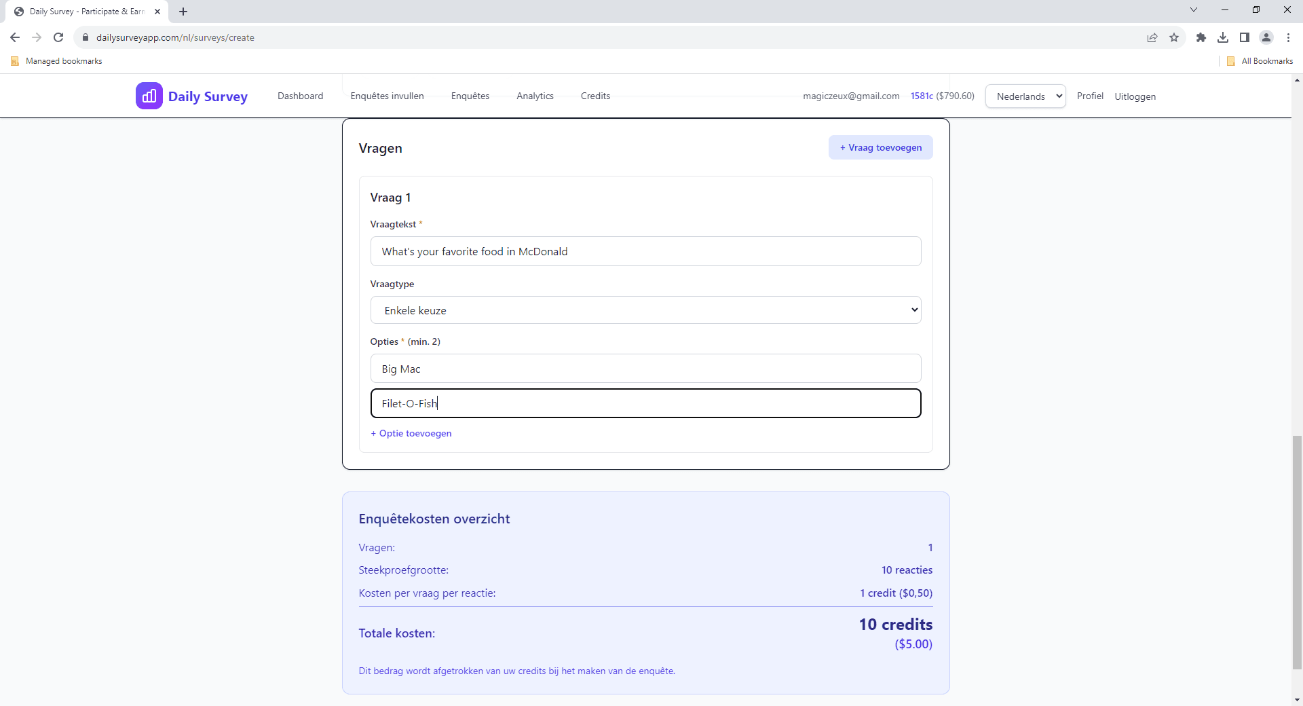The height and width of the screenshot is (706, 1303).
Task: Open the Downloads icon in the toolbar
Action: (x=1223, y=37)
